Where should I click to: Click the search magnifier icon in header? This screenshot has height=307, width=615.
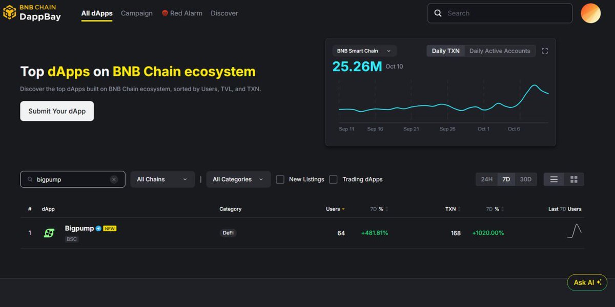point(438,13)
